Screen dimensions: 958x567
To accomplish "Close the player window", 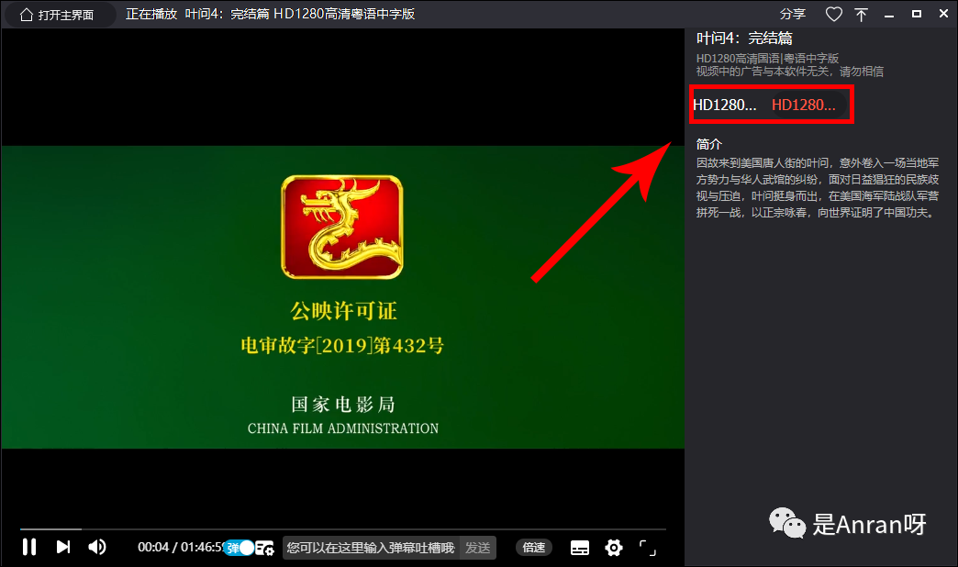I will tap(944, 14).
